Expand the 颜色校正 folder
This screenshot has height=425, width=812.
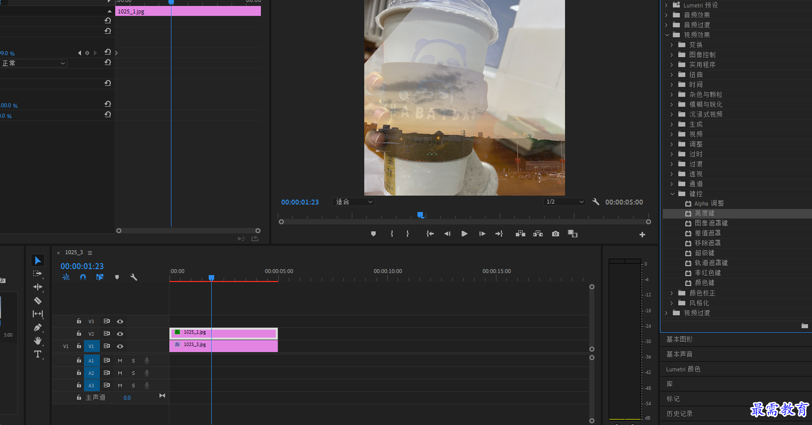tap(672, 293)
